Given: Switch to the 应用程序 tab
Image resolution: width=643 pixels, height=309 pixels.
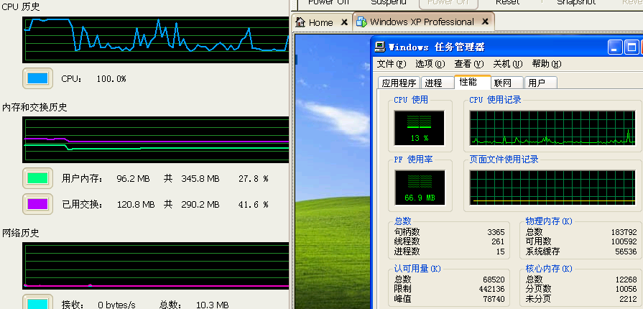Looking at the screenshot, I should tap(399, 83).
